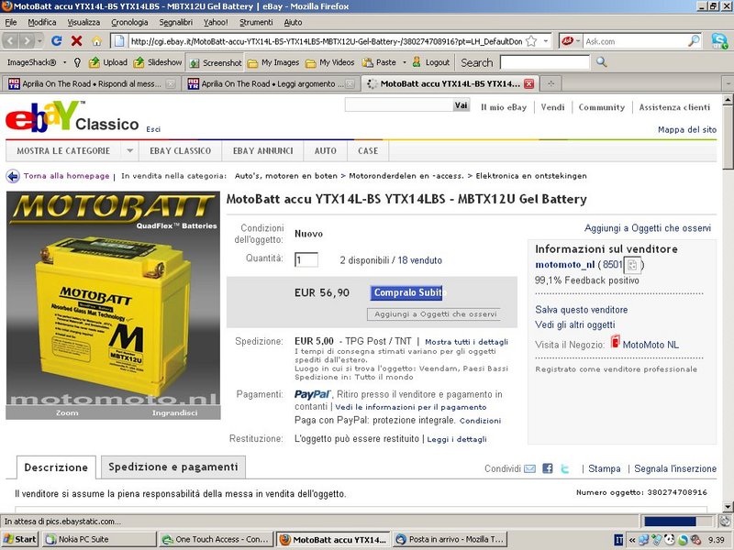Image resolution: width=734 pixels, height=550 pixels.
Task: Open the seller link motomoto_nl
Action: point(565,265)
